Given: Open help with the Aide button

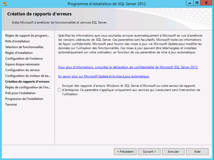Looking at the screenshot, I should pos(197,152).
